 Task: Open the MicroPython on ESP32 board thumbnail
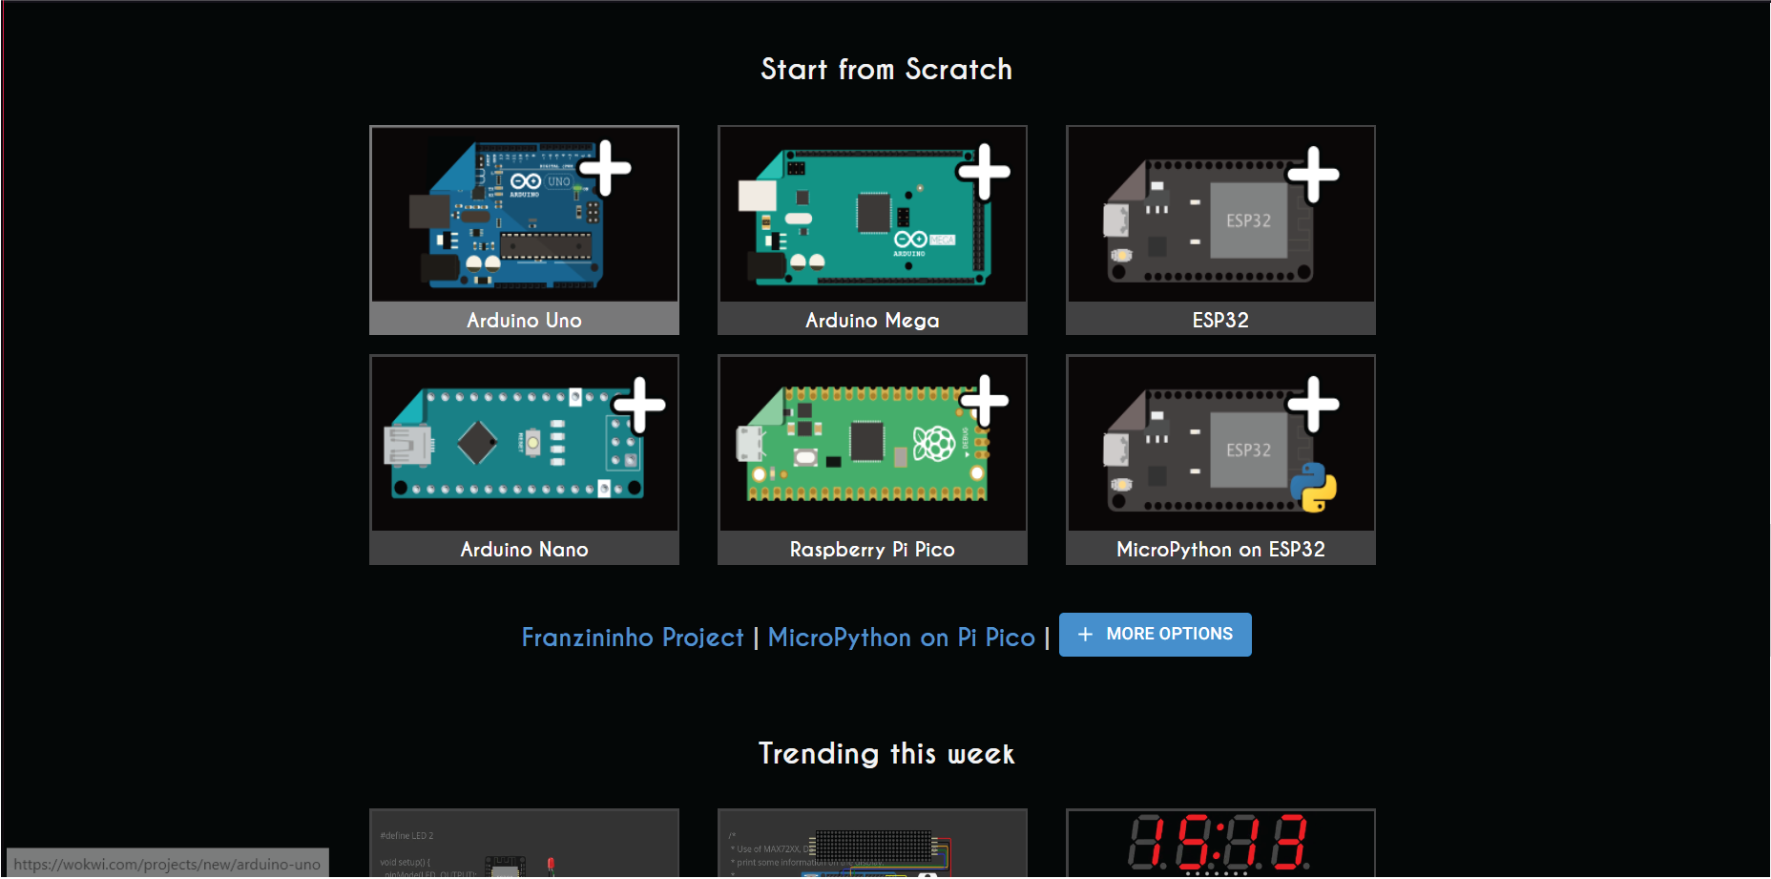tap(1220, 444)
